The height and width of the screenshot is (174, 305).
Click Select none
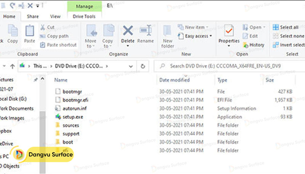point(288,36)
